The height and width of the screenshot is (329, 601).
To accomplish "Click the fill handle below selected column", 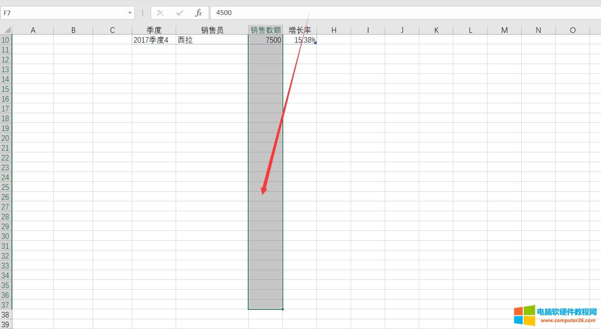I will coord(282,308).
